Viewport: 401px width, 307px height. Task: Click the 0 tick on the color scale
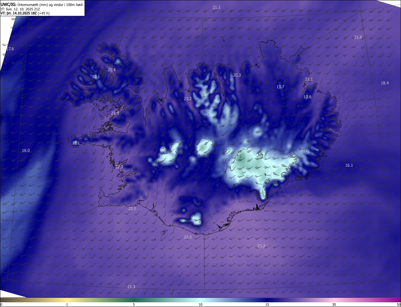click(1, 305)
